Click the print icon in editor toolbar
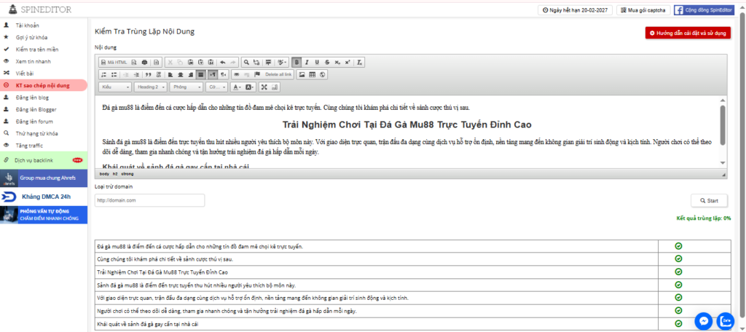The image size is (746, 332). [144, 62]
